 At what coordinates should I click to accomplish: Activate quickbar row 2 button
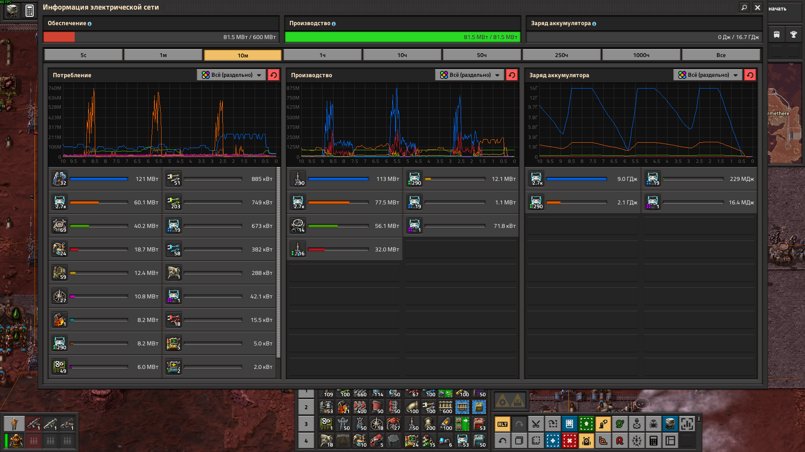pos(306,407)
